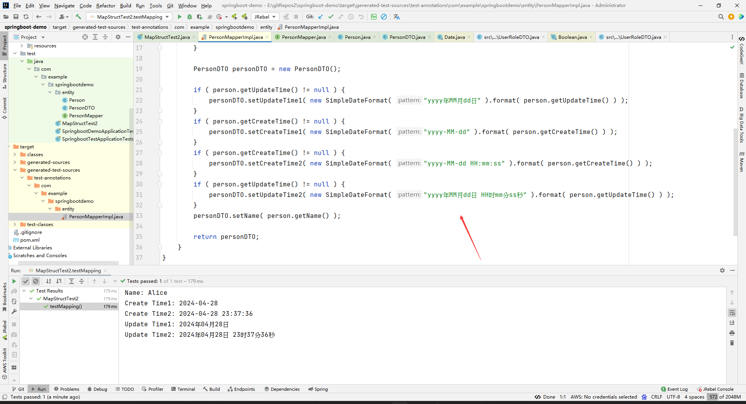
Task: Toggle Soft-Wrap for console output
Action: pyautogui.click(x=732, y=313)
